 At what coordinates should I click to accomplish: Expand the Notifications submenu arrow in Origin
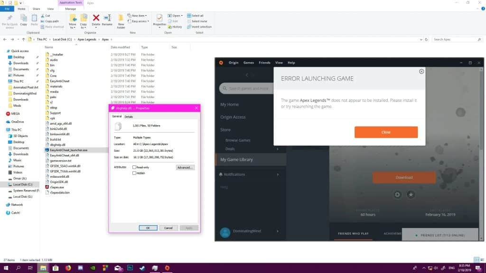tap(277, 174)
